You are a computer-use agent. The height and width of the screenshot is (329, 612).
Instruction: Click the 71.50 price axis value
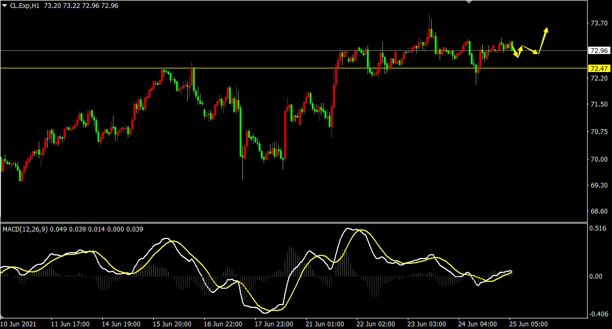coord(599,104)
